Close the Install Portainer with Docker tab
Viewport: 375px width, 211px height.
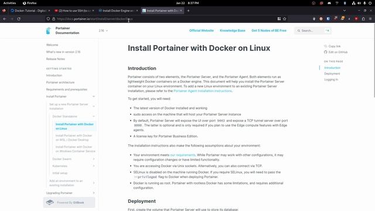181,11
